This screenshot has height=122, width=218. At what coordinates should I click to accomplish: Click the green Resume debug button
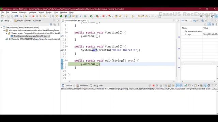(26, 16)
